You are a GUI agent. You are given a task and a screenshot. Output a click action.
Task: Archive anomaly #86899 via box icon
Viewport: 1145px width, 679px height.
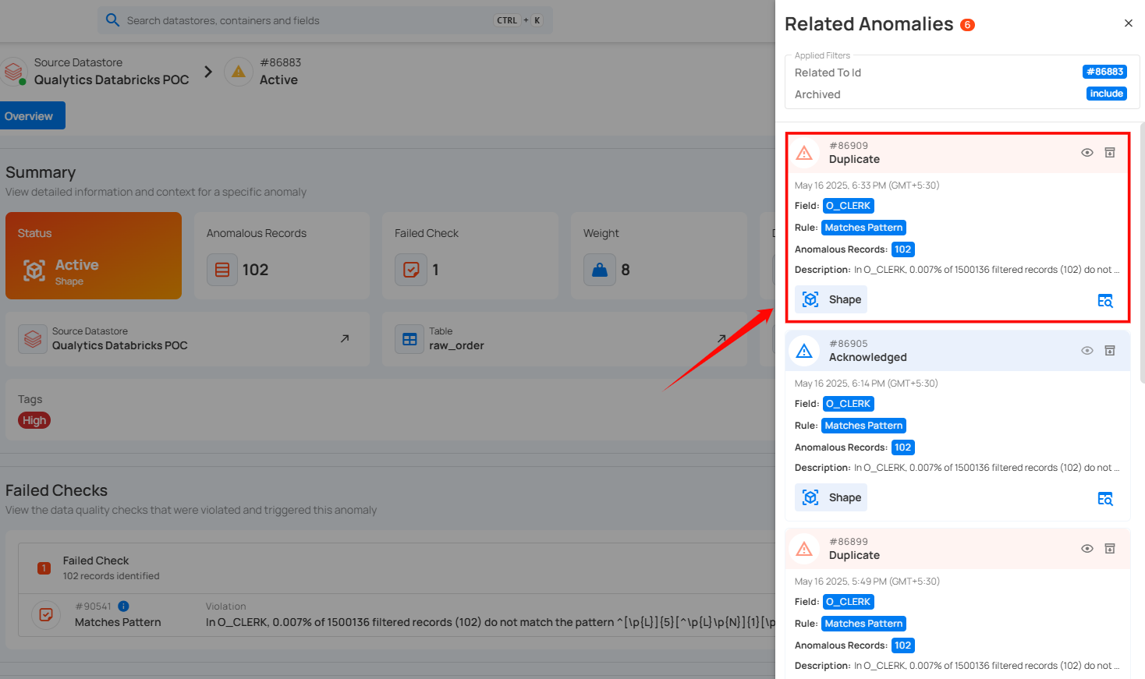(x=1110, y=549)
